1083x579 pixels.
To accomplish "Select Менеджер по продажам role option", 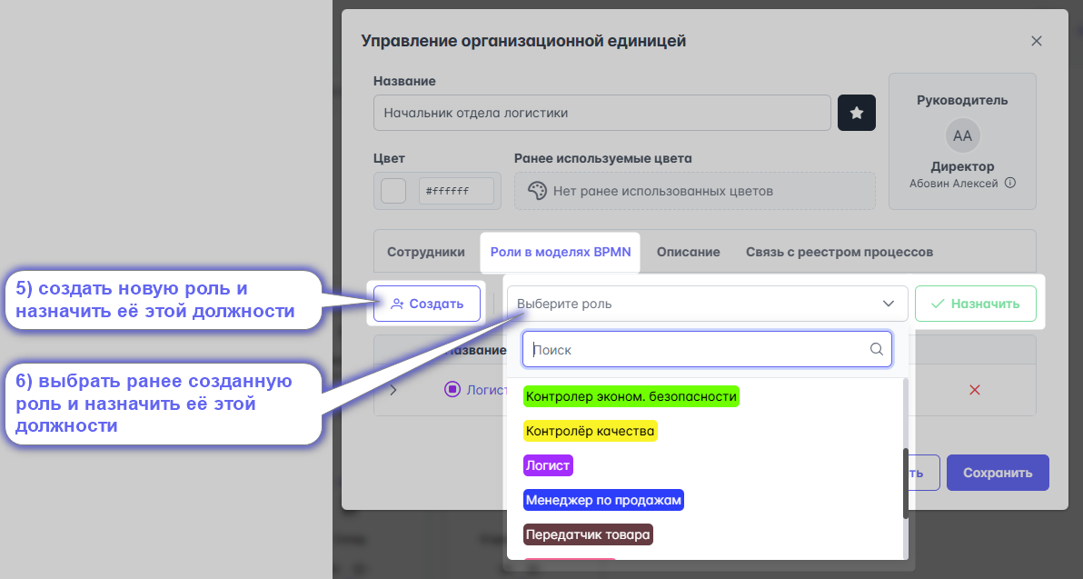I will point(603,499).
